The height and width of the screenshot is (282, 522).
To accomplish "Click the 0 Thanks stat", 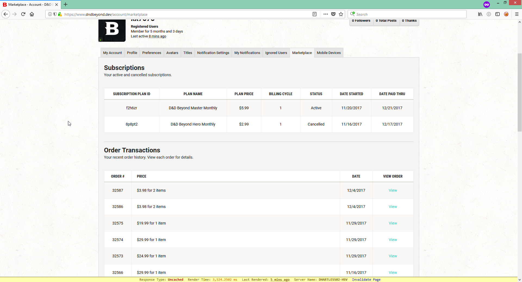I will pos(409,21).
